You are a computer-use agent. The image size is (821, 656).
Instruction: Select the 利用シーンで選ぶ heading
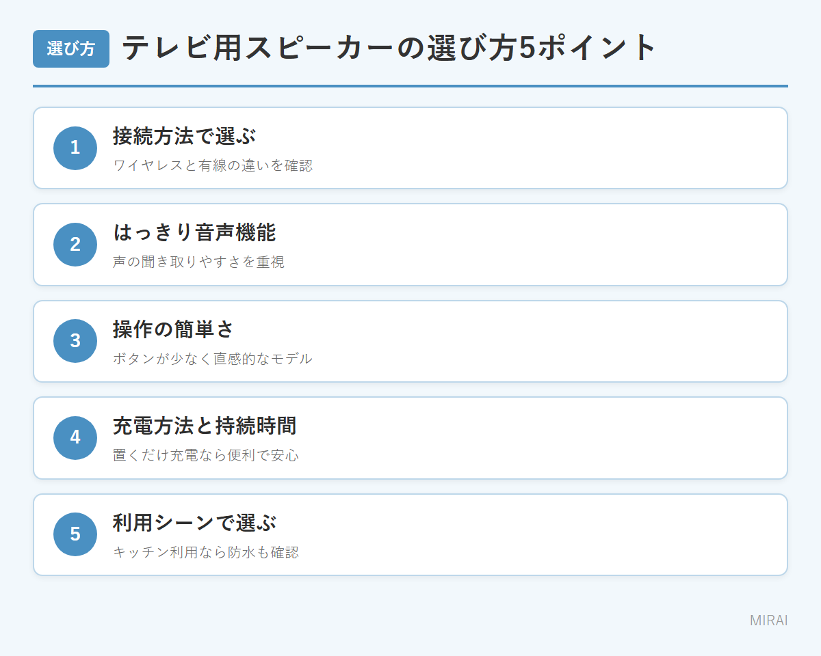coord(194,523)
